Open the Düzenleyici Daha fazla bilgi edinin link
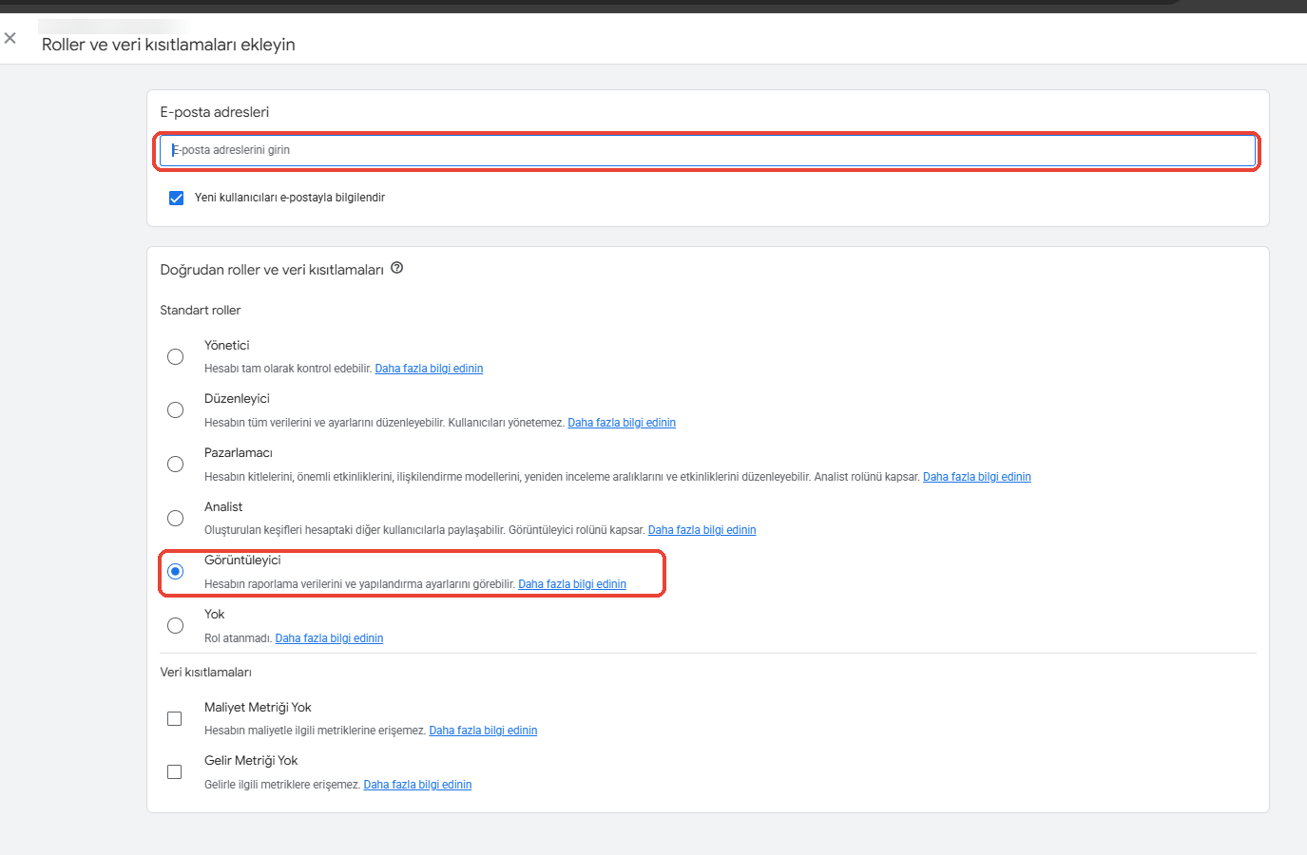 (622, 423)
